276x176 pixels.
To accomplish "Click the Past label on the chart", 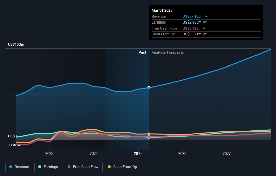I will point(142,53).
